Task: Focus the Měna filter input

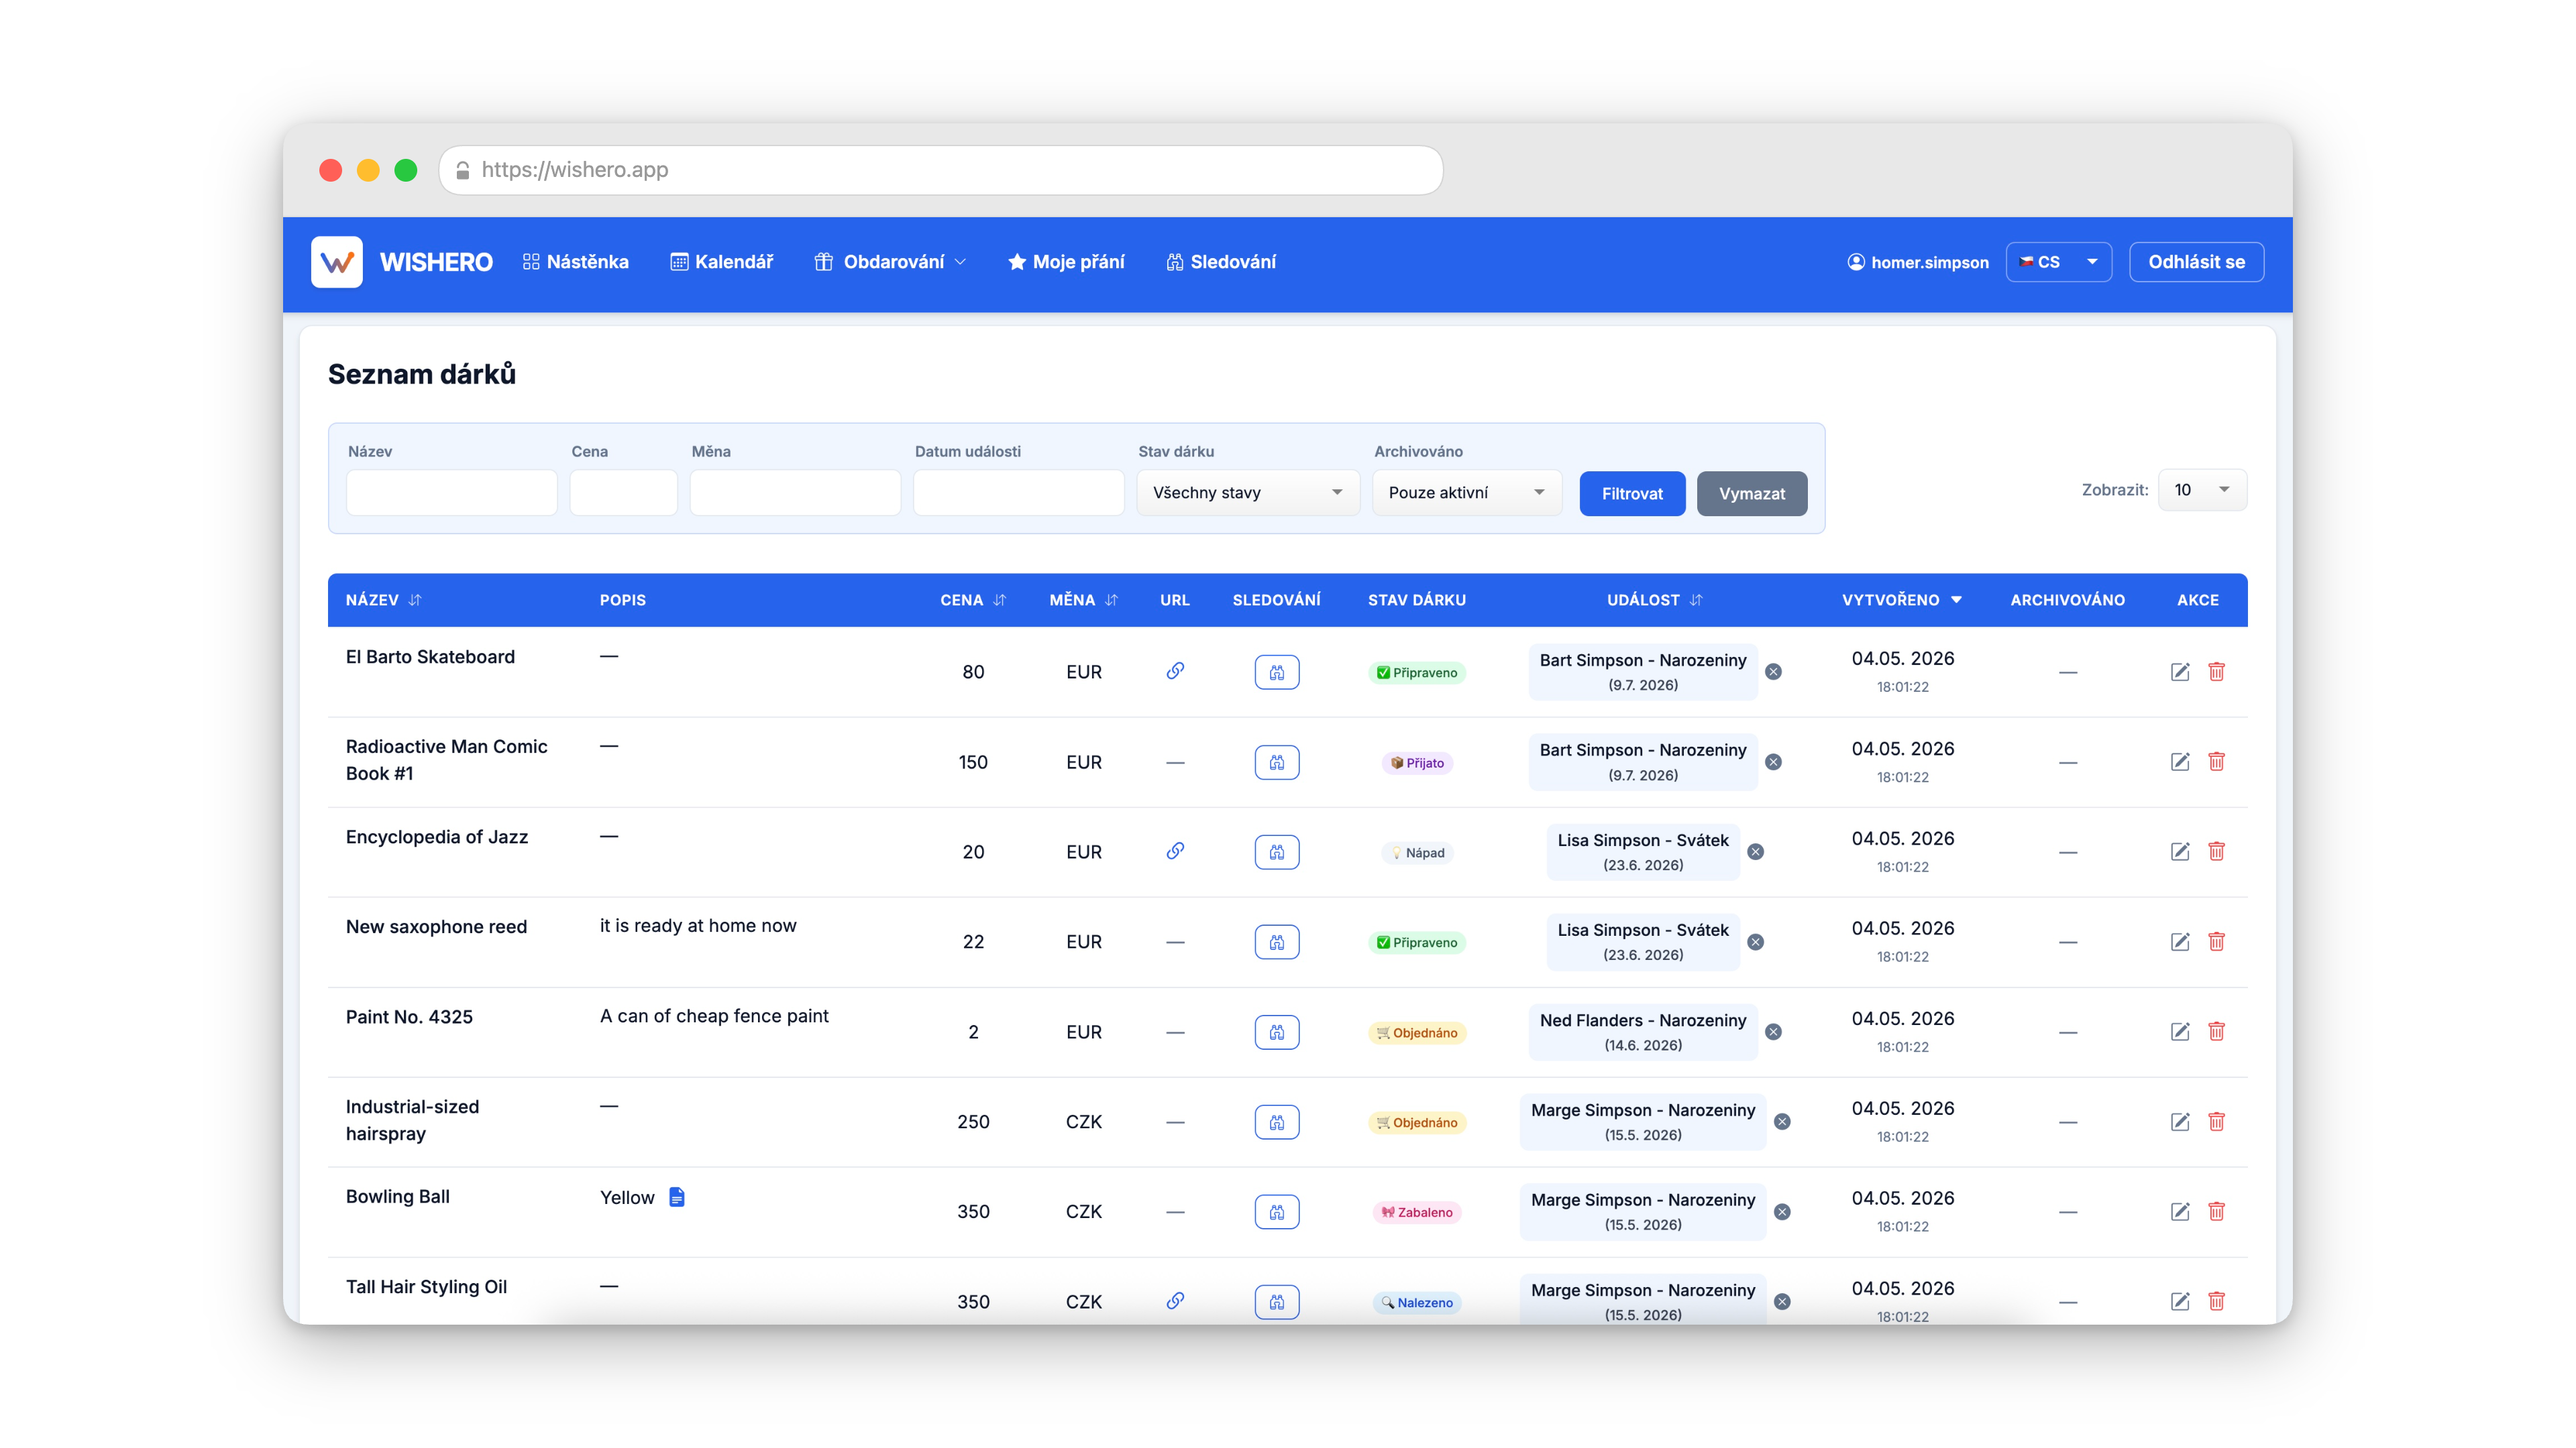Action: tap(795, 493)
